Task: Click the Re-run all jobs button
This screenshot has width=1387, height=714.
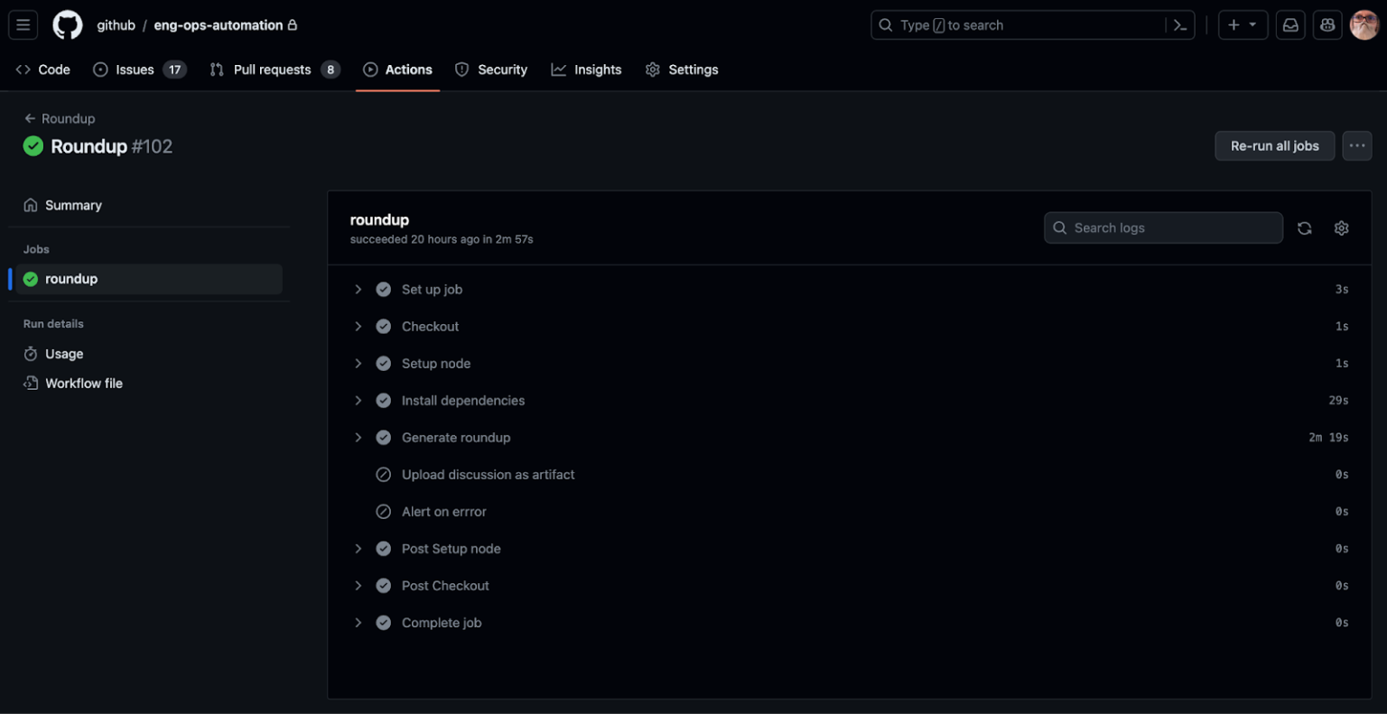Action: click(1274, 145)
